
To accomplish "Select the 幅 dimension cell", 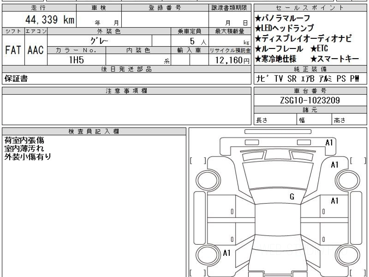I will 315,119.
